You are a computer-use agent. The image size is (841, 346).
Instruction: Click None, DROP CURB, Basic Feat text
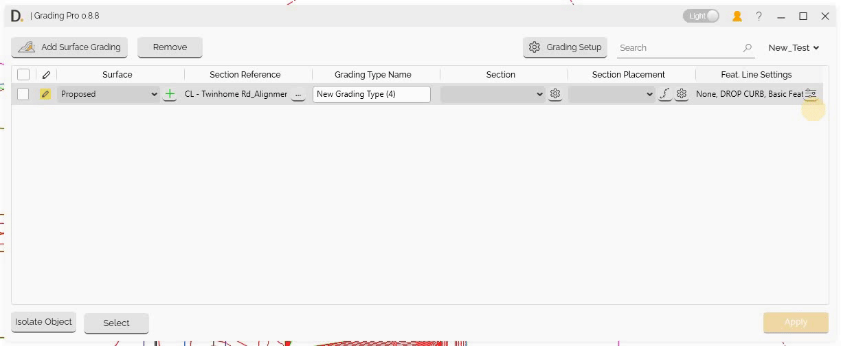point(750,94)
